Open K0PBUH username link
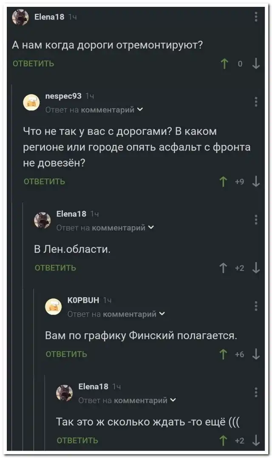 tap(83, 300)
